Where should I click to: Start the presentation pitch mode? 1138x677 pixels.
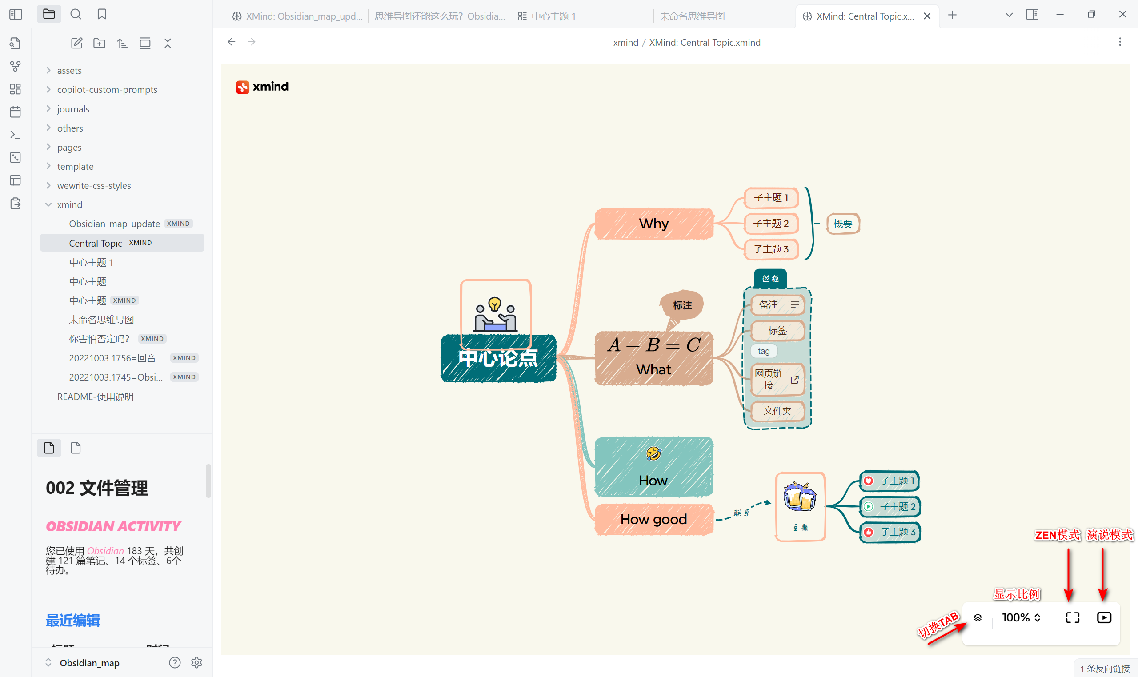coord(1104,618)
